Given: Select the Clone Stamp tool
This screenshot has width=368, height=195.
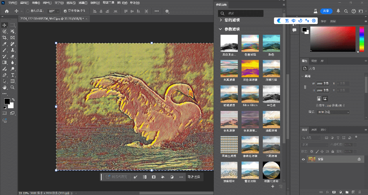Looking at the screenshot, I should tap(12, 50).
